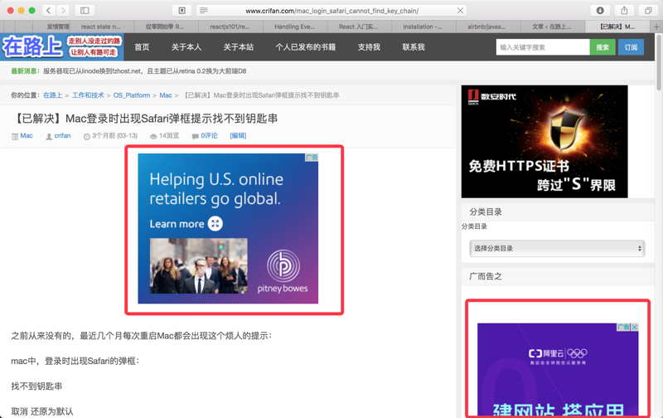Open the 选择分类目录 dropdown

click(557, 248)
